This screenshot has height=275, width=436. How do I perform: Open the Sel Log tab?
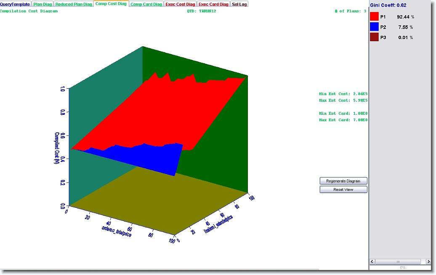tap(239, 4)
